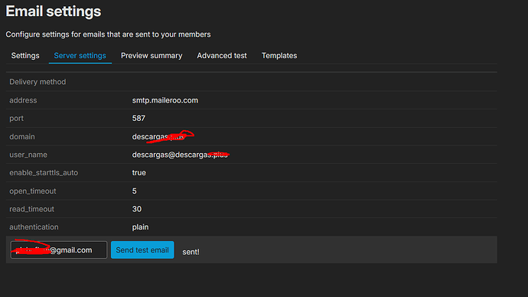
Task: Click the open_timeout value 5
Action: [135, 191]
